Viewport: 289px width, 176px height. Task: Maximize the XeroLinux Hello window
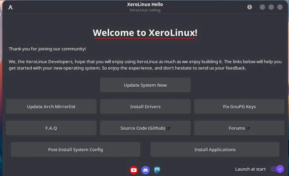click(271, 7)
